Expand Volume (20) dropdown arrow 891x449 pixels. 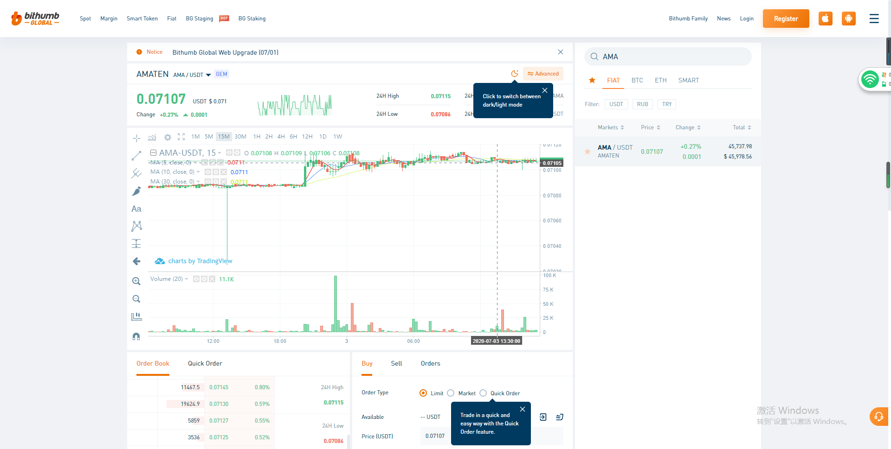tap(187, 279)
